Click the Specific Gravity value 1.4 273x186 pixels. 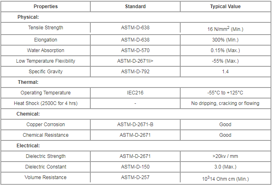pyautogui.click(x=225, y=72)
